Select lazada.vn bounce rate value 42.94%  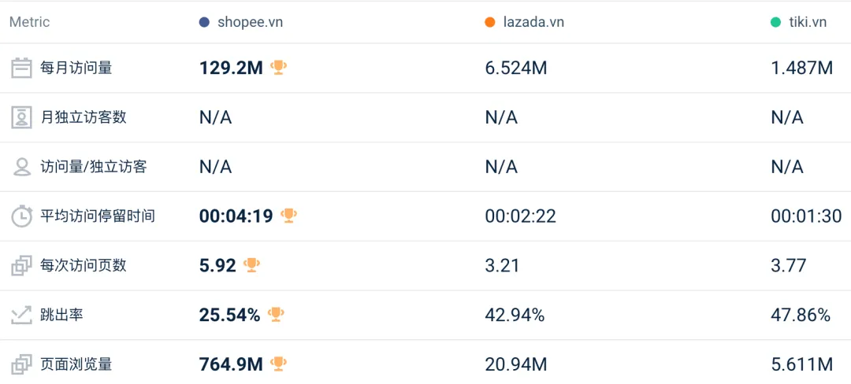[515, 316]
